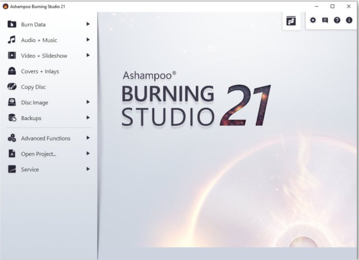Expand the Open Project submenu arrow
The height and width of the screenshot is (260, 359).
(x=88, y=153)
